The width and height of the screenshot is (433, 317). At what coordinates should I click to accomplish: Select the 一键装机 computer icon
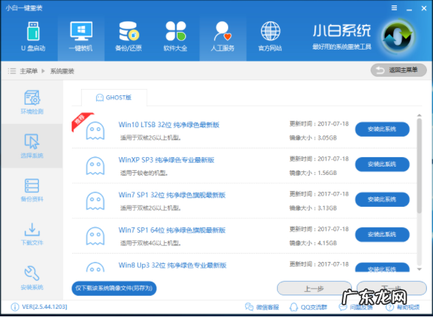tap(81, 31)
